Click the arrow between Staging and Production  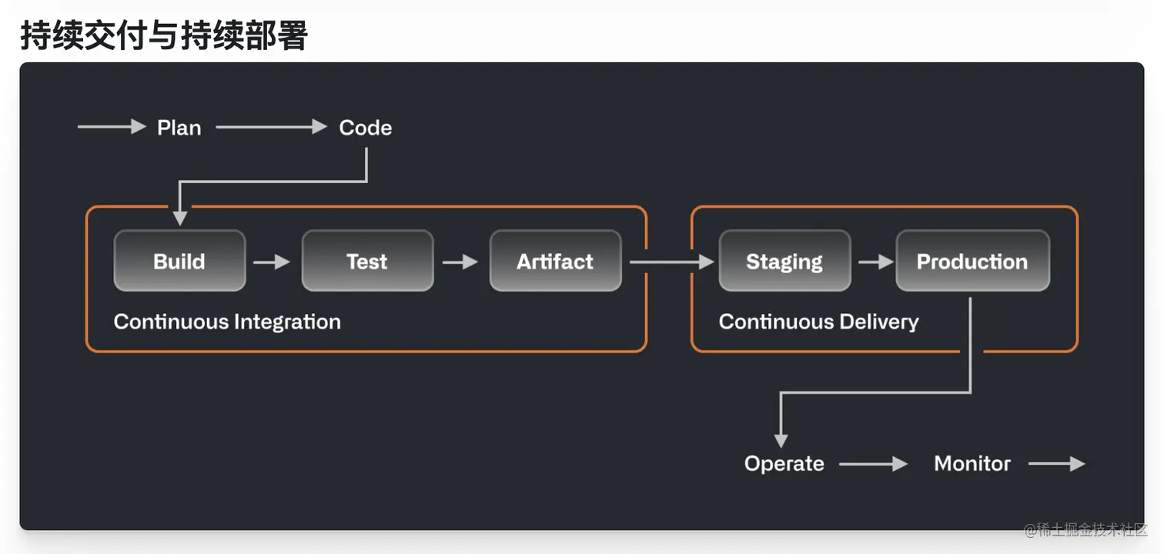click(875, 262)
